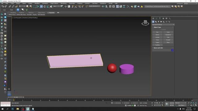The image size is (198, 111).
Task: Click the Play Animation button
Action: click(157, 103)
